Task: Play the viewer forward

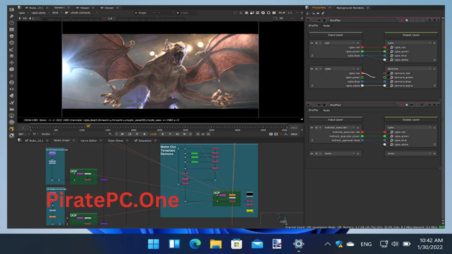Action: [x=162, y=134]
